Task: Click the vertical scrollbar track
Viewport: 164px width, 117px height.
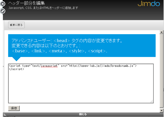Action: (162, 71)
